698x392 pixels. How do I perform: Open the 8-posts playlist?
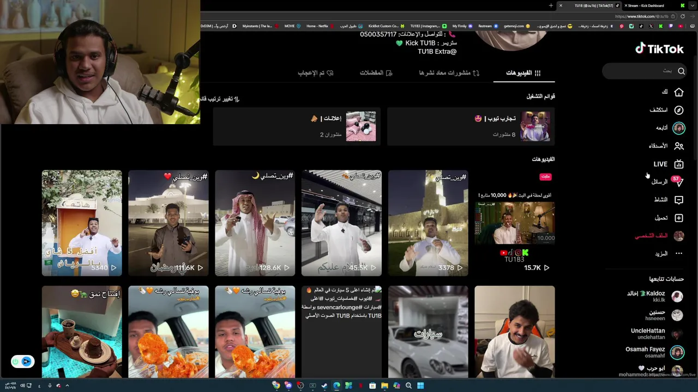471,126
